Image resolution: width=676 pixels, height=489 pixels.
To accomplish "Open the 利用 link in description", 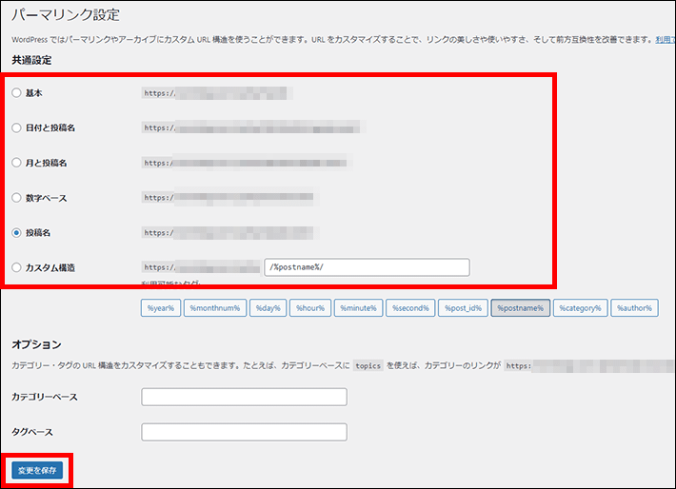I will click(666, 40).
